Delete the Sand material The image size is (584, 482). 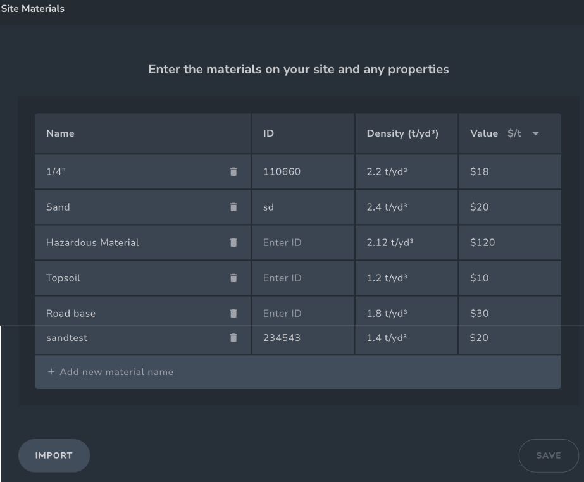point(233,207)
